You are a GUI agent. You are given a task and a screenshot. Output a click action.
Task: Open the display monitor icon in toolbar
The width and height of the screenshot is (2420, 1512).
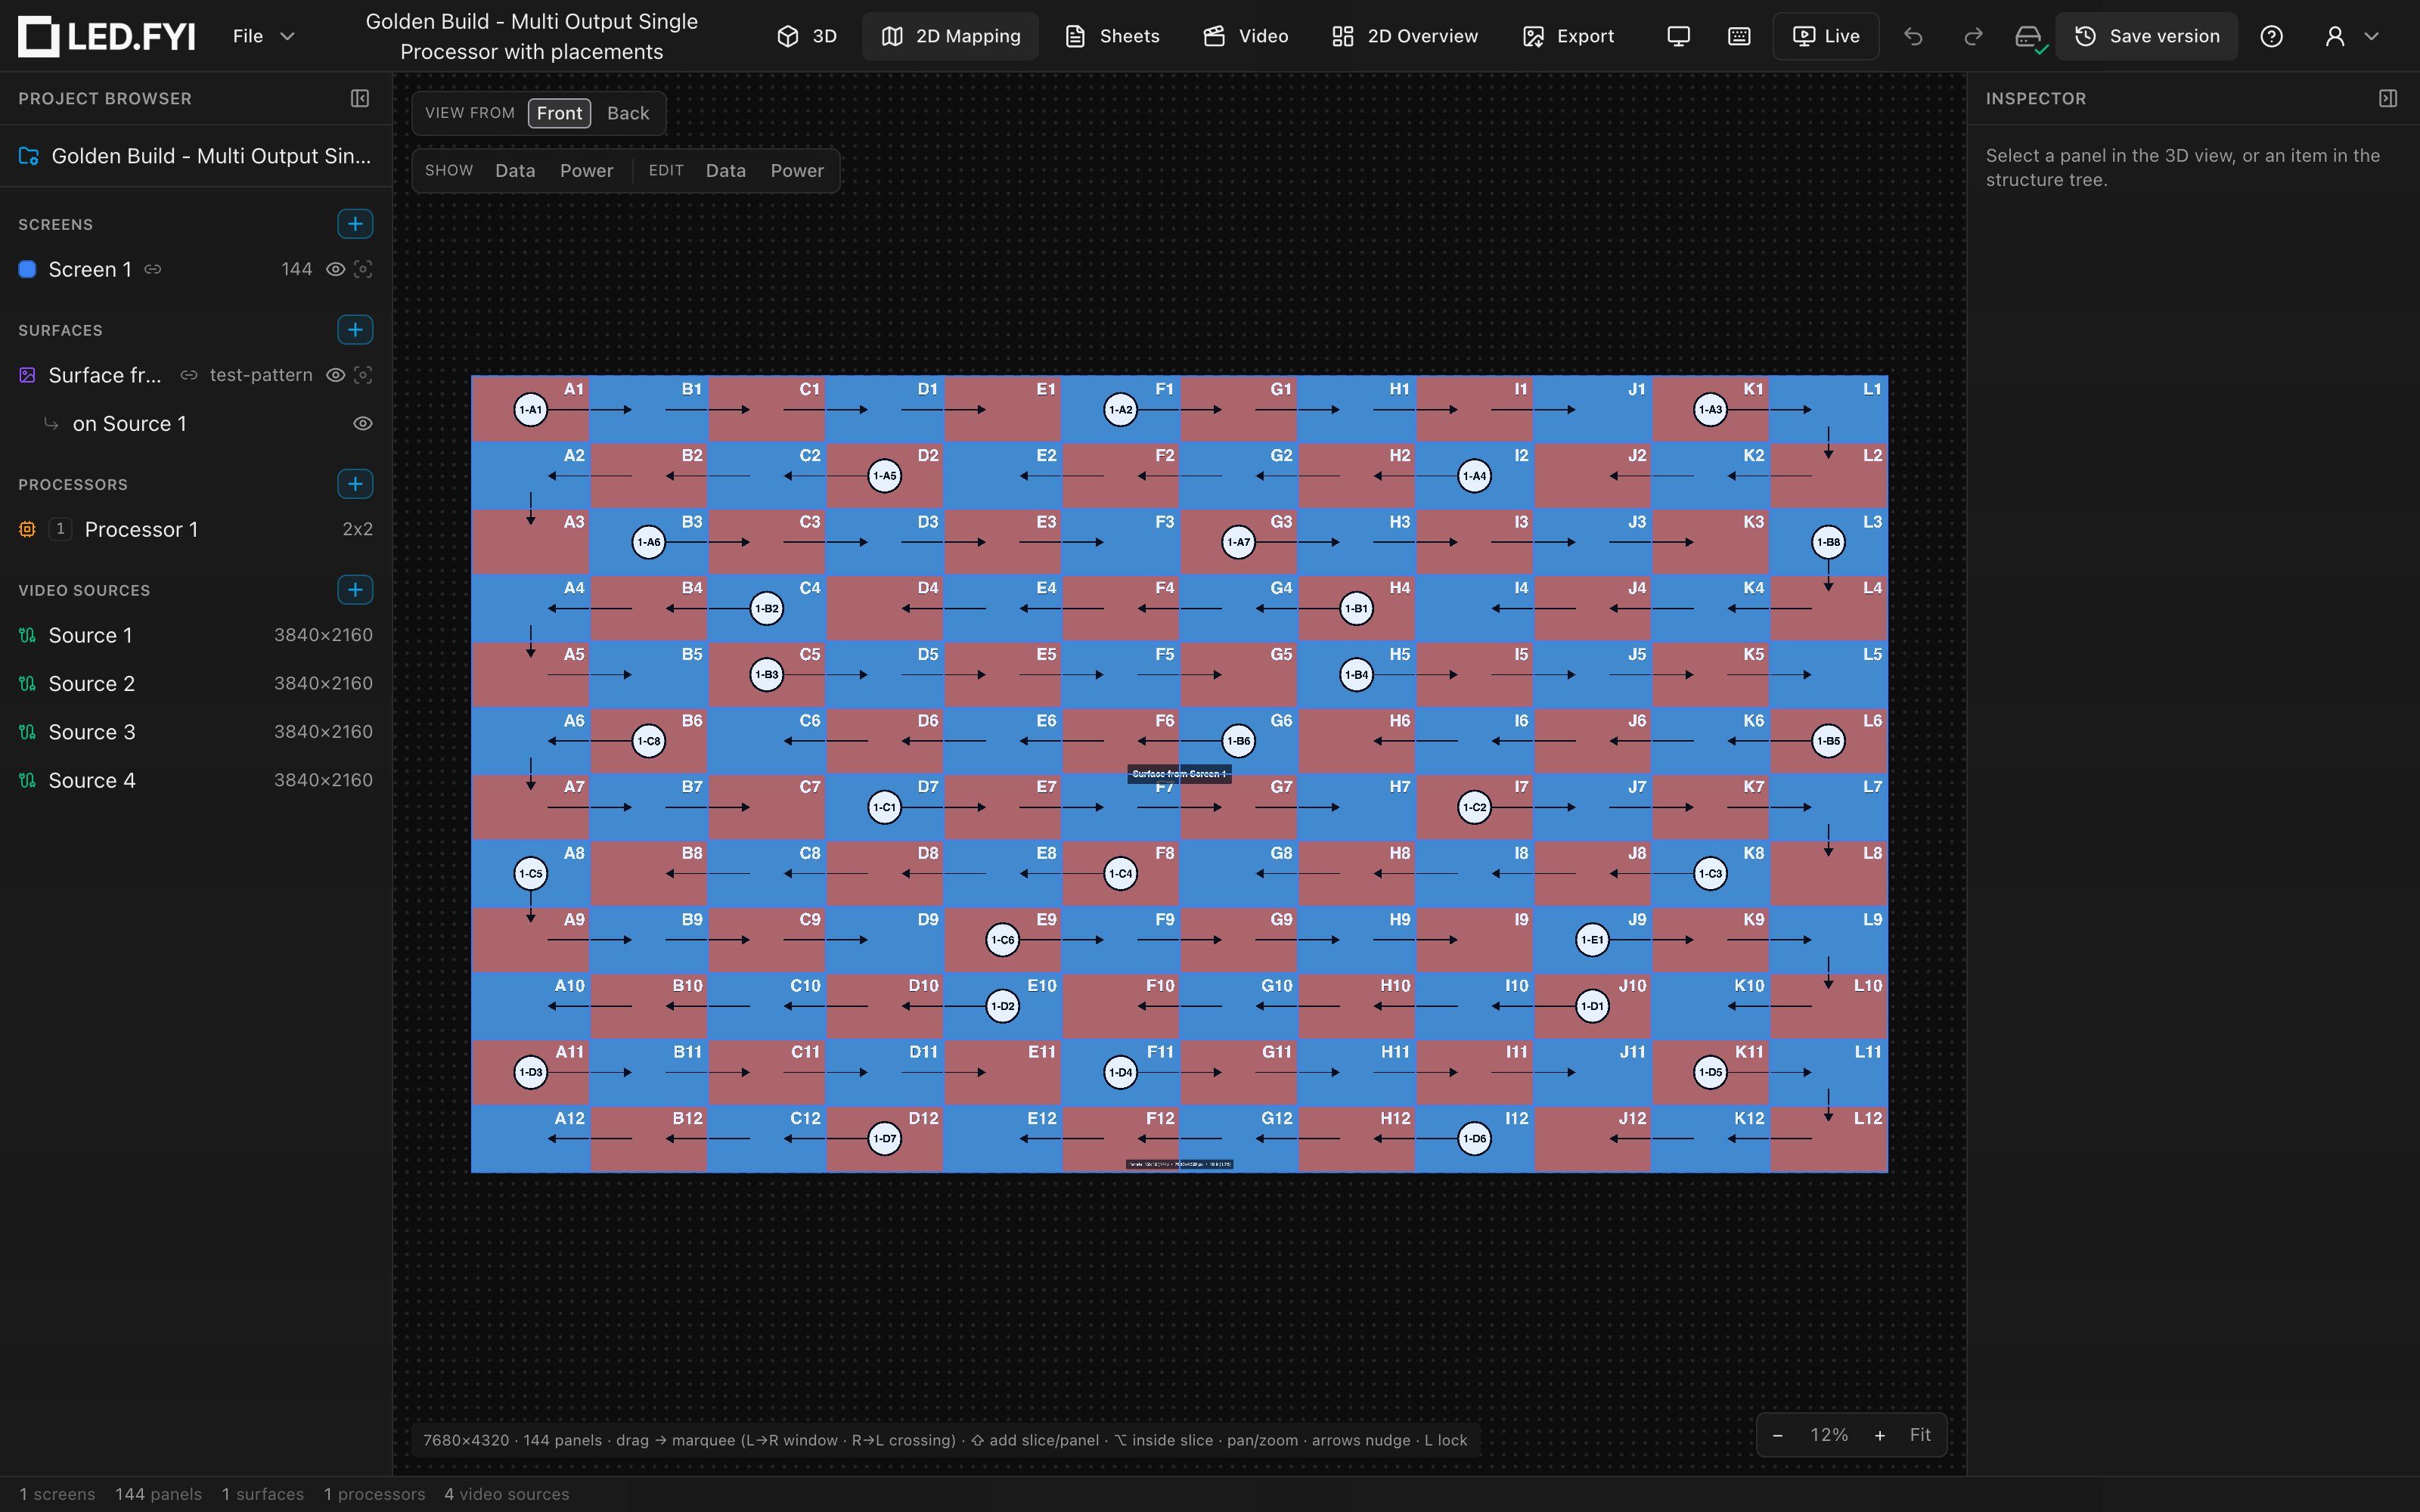point(1678,36)
